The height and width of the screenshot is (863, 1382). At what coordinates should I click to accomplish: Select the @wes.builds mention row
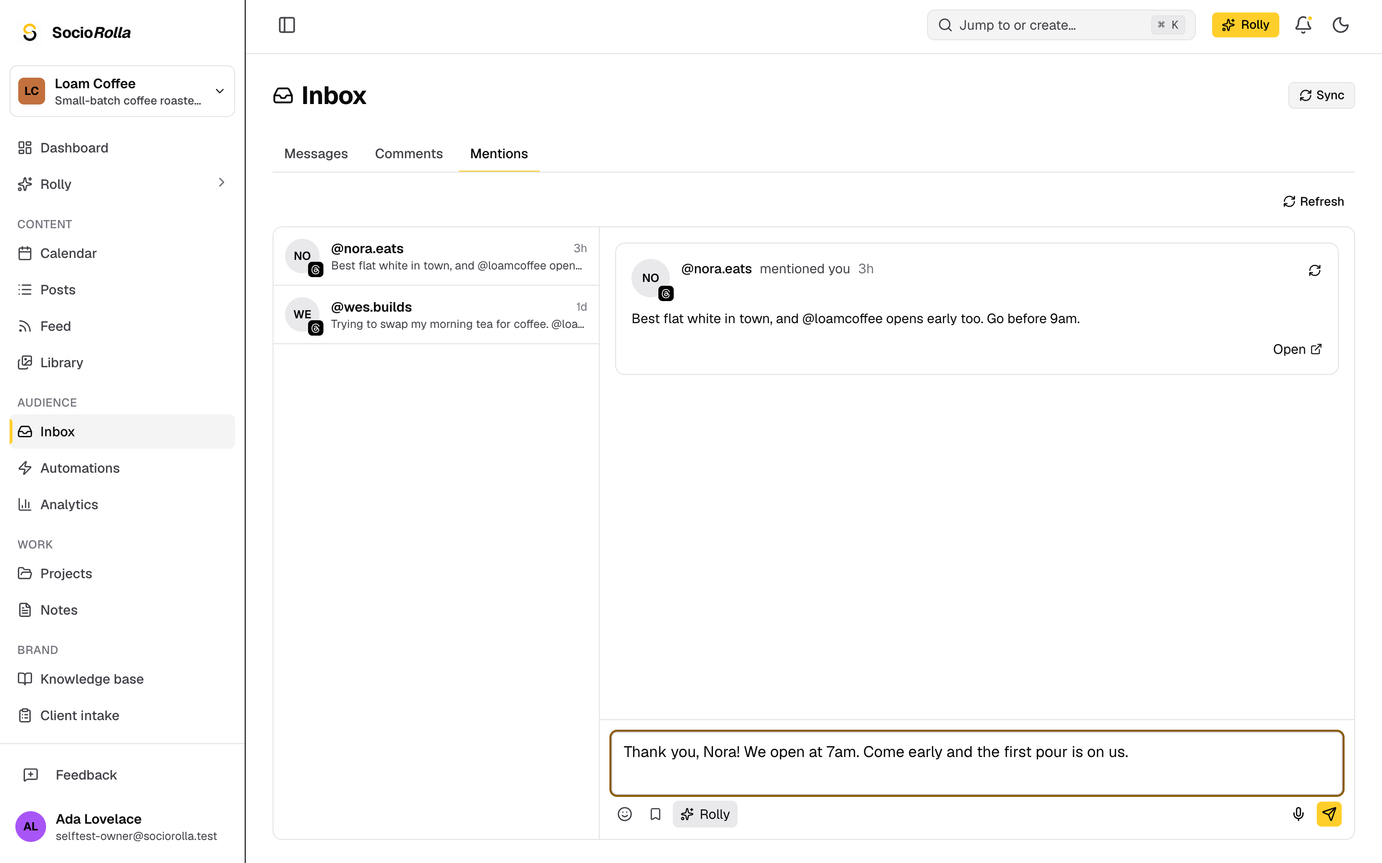point(436,315)
